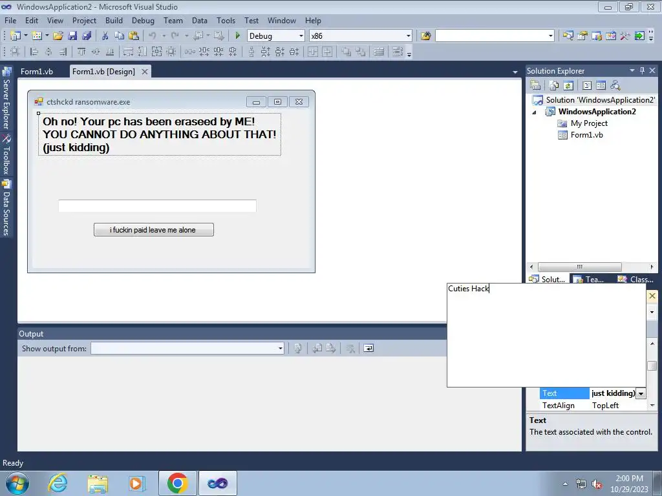Click View Class Diagram icon in Solution Explorer
This screenshot has height=496, width=662.
(615, 86)
